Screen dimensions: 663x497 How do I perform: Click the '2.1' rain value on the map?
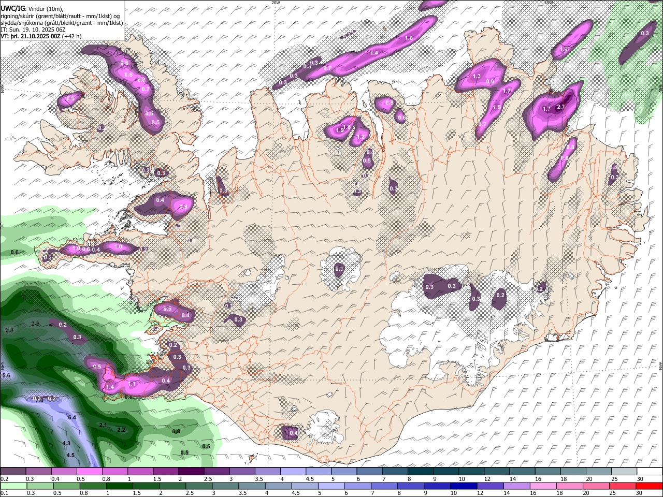103,425
